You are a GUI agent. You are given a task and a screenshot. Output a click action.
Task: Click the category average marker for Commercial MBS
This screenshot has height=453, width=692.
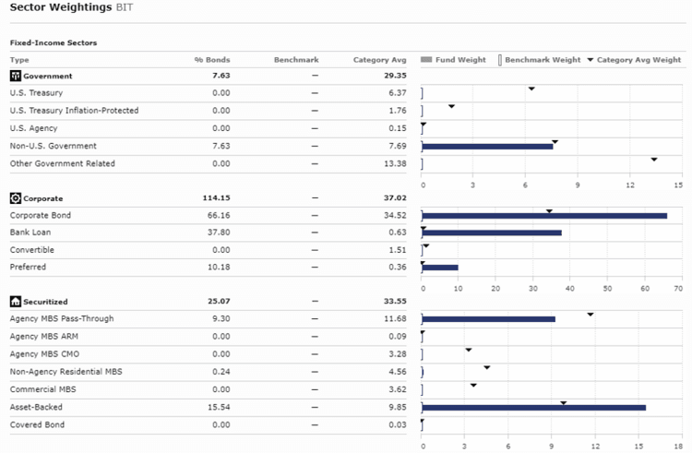pos(473,385)
